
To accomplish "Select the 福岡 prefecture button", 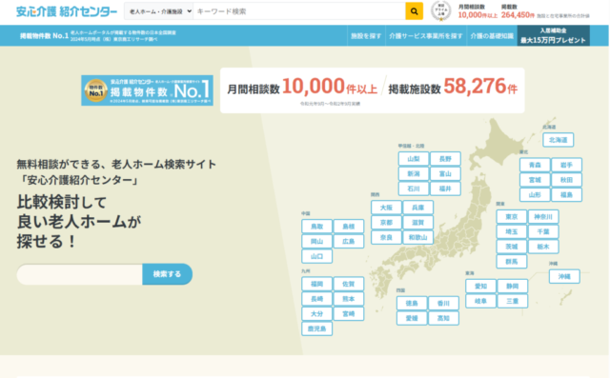I will [317, 284].
